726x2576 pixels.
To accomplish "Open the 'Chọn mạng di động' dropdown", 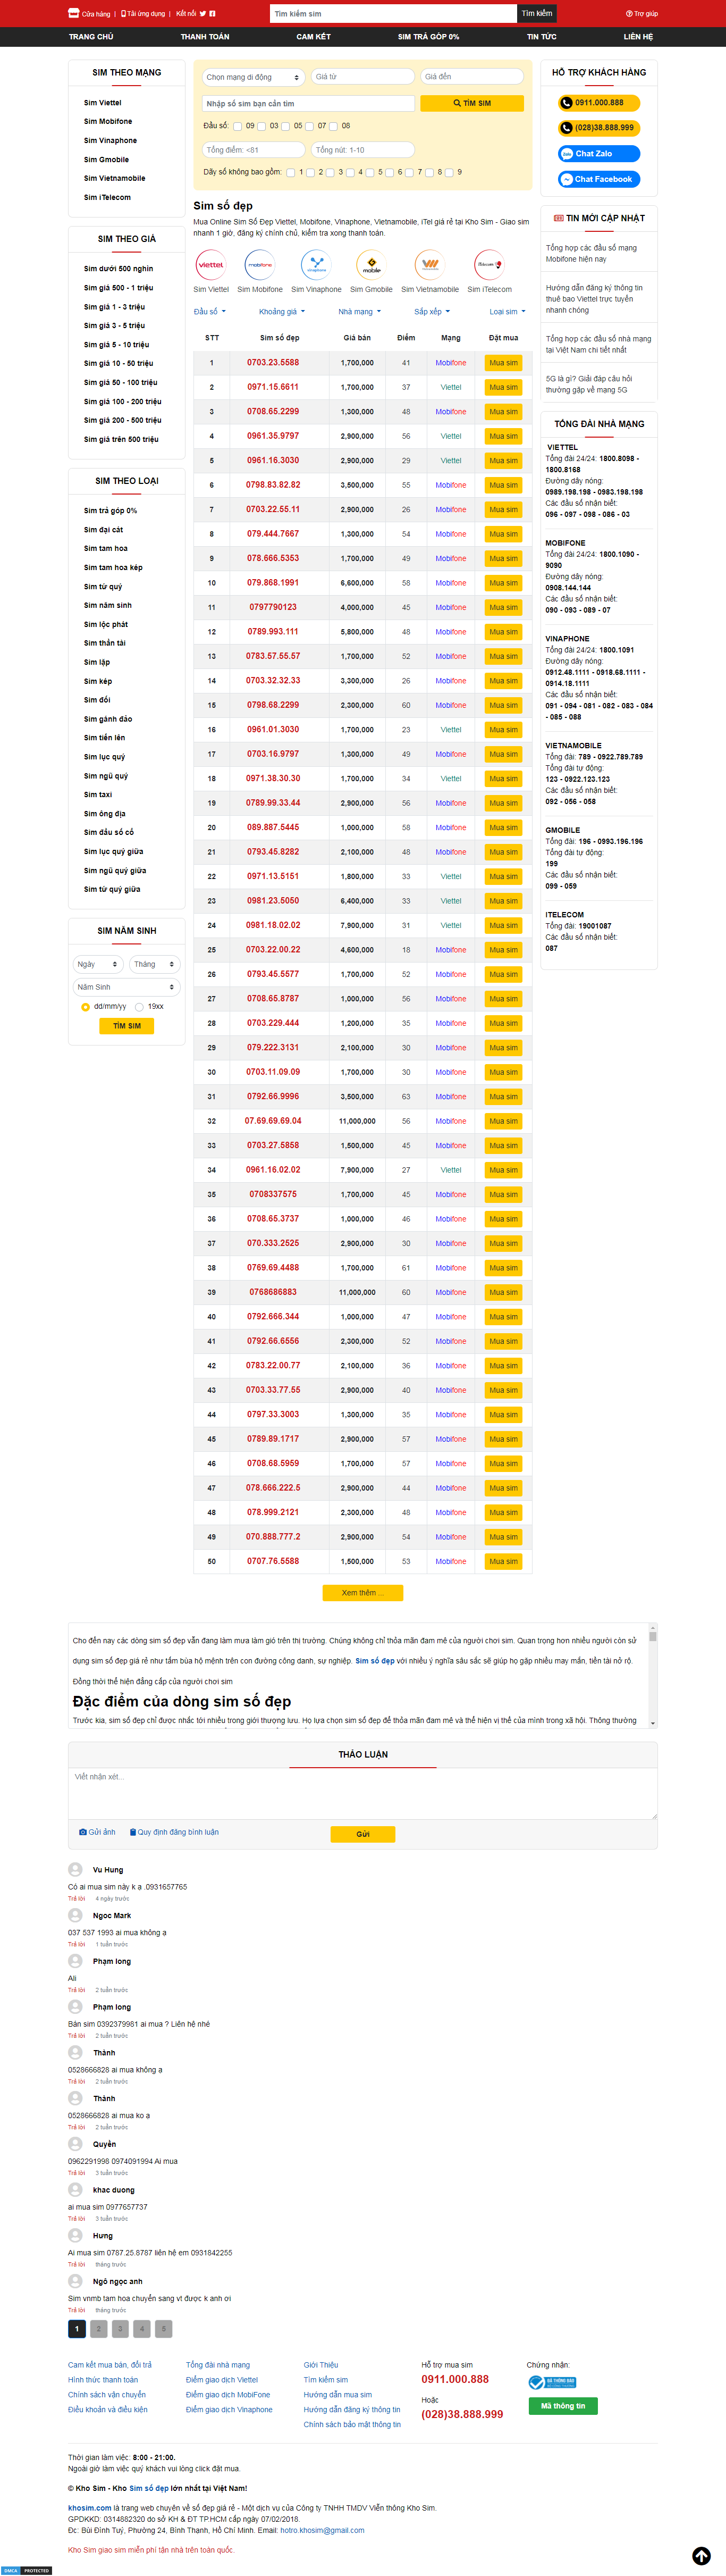I will 253,77.
